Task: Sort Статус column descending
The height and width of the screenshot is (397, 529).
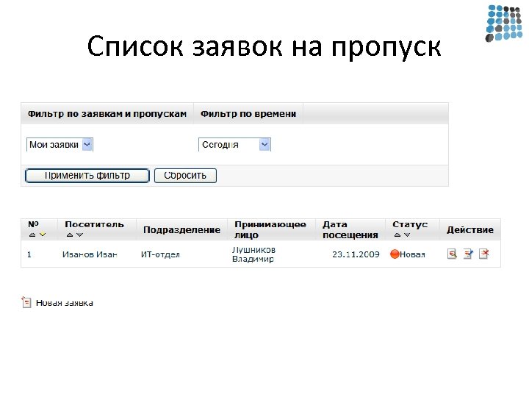Action: [x=407, y=235]
